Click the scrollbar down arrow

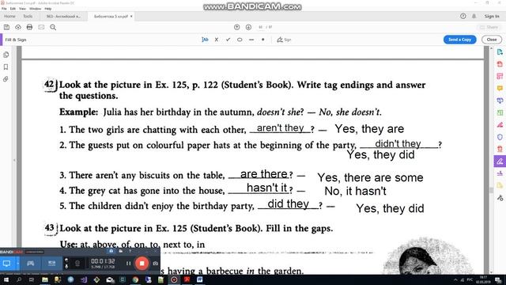491,272
